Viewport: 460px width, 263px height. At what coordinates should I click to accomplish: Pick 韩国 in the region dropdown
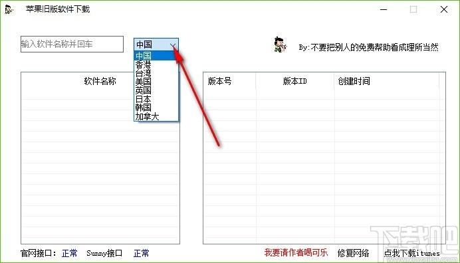point(156,108)
